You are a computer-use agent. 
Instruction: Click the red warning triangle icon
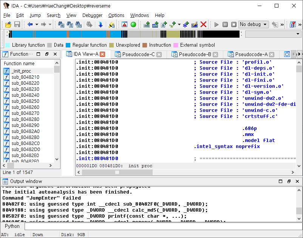[x=124, y=24]
